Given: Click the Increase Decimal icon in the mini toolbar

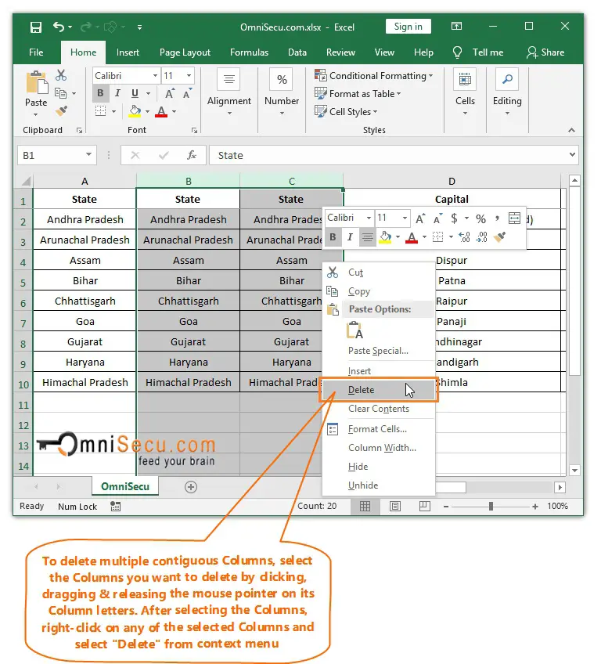Looking at the screenshot, I should [x=464, y=237].
